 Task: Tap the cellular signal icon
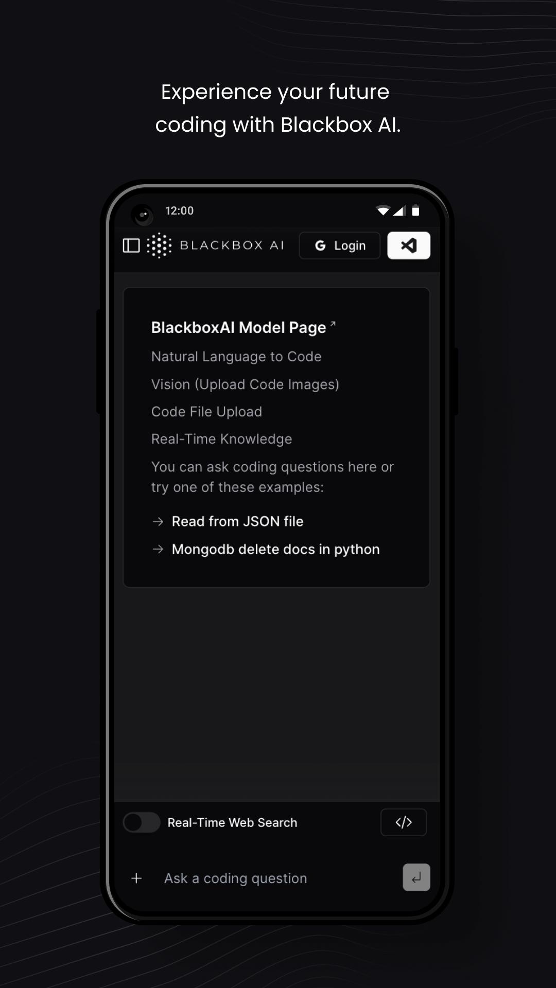[x=399, y=210]
